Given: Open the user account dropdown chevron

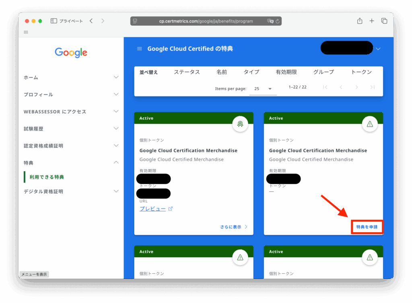Looking at the screenshot, I should (x=378, y=49).
